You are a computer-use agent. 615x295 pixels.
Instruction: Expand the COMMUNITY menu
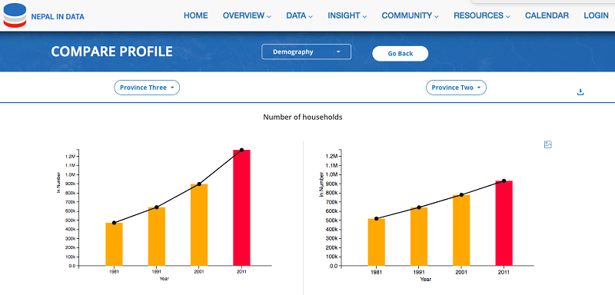click(410, 15)
